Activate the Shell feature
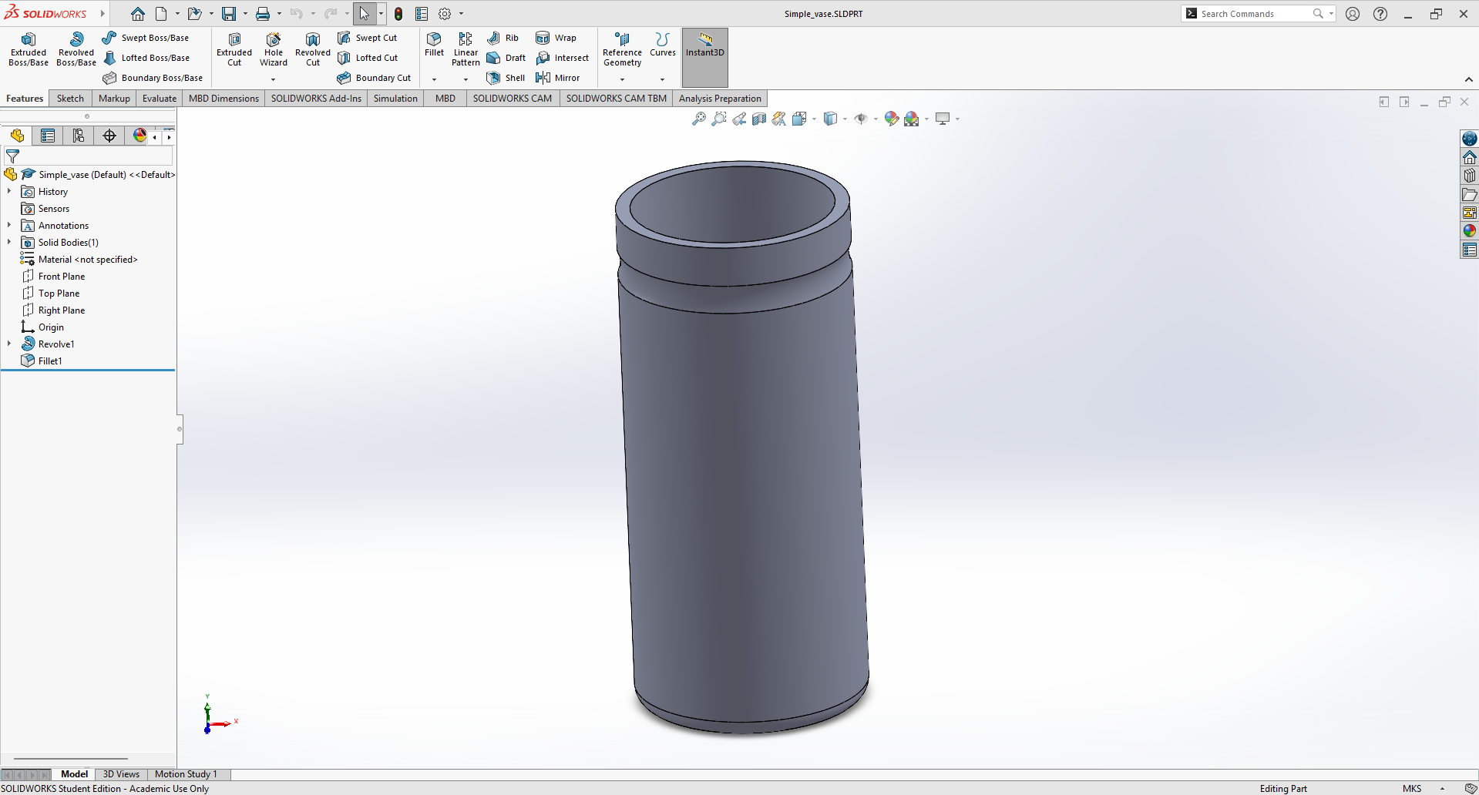Viewport: 1479px width, 795px height. 506,78
